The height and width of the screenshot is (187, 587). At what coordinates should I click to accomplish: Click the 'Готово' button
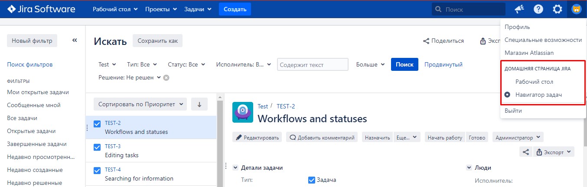(x=477, y=137)
